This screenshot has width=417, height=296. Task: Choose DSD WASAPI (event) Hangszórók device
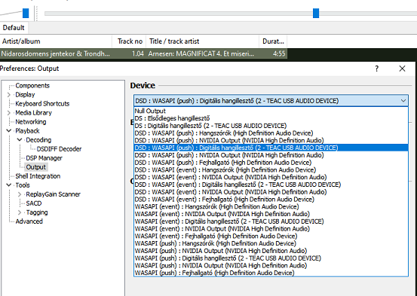(x=271, y=169)
